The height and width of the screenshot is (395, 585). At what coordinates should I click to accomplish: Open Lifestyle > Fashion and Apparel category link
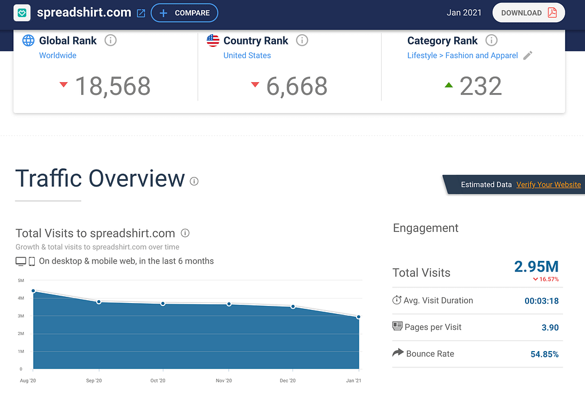[x=462, y=55]
